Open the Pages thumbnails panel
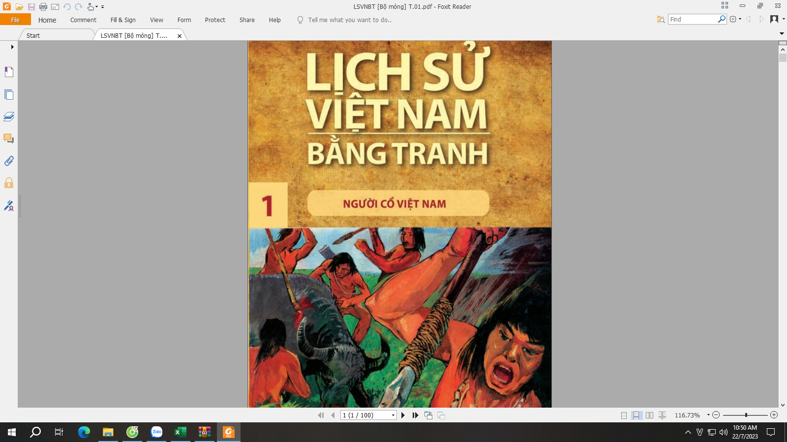The image size is (787, 442). click(9, 94)
